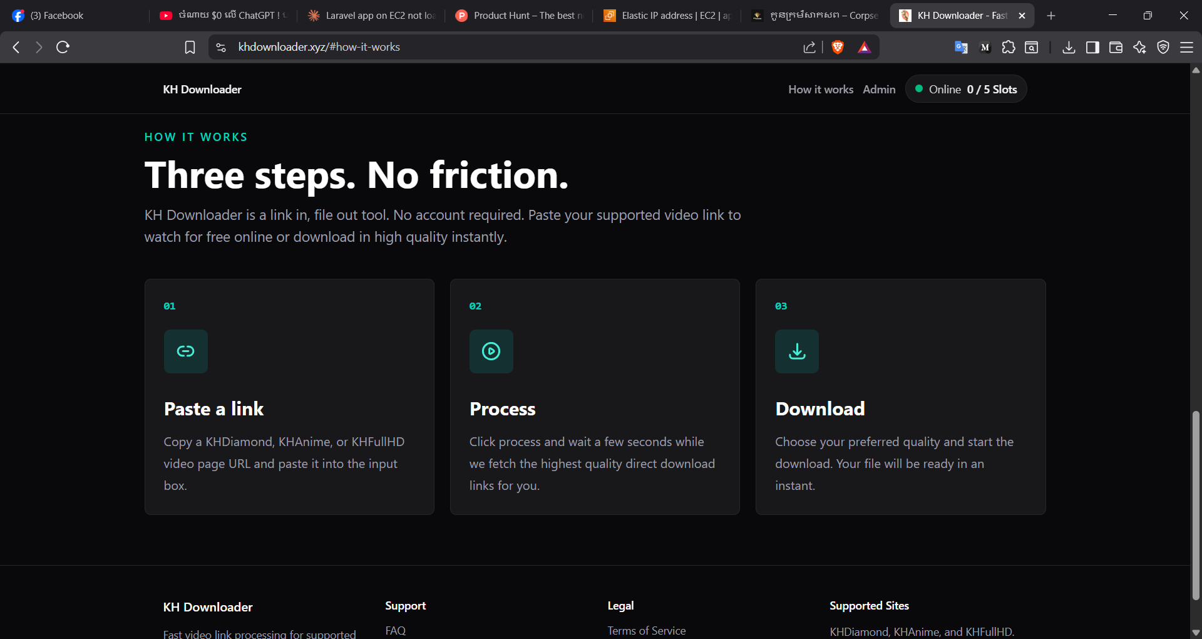This screenshot has height=639, width=1202.
Task: Switch to the ChatGPT YouTube tab
Action: [223, 16]
